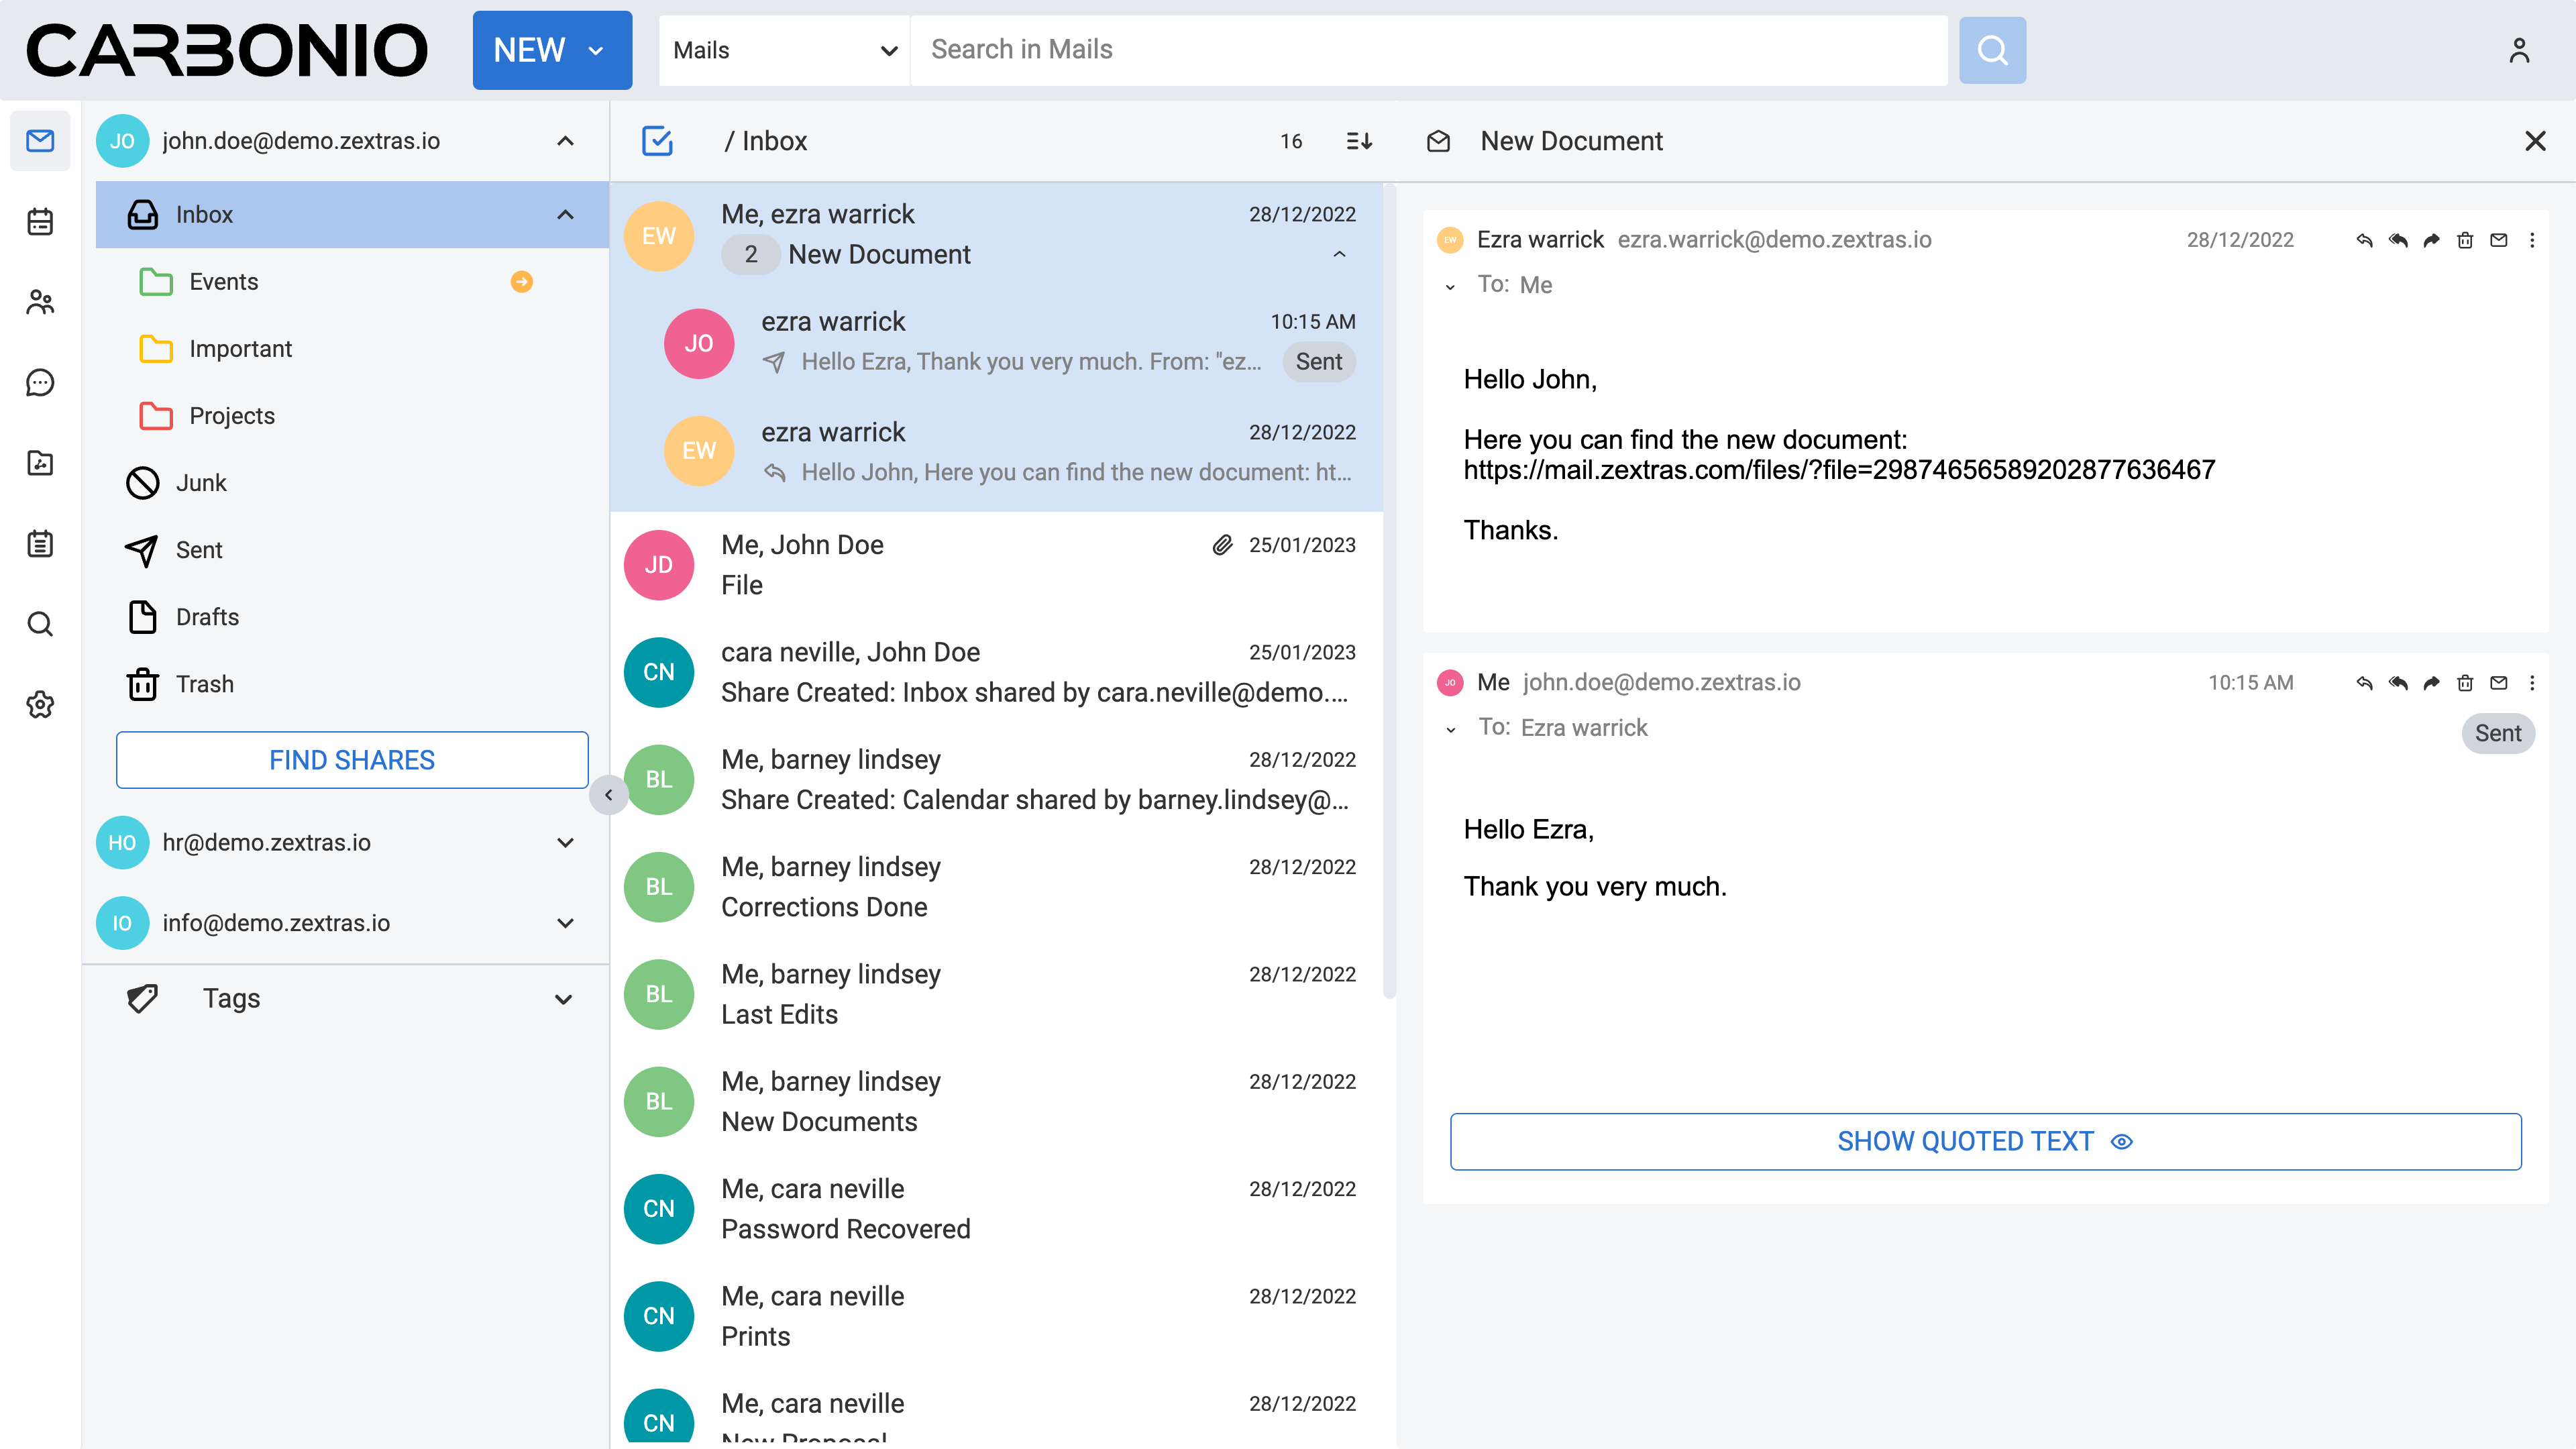Sort the Inbox message list
Image resolution: width=2576 pixels, height=1449 pixels.
(1359, 141)
